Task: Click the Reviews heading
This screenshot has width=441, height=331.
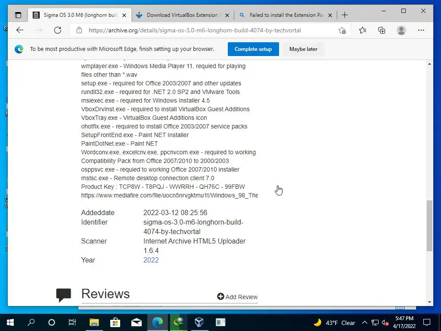Action: (x=106, y=294)
